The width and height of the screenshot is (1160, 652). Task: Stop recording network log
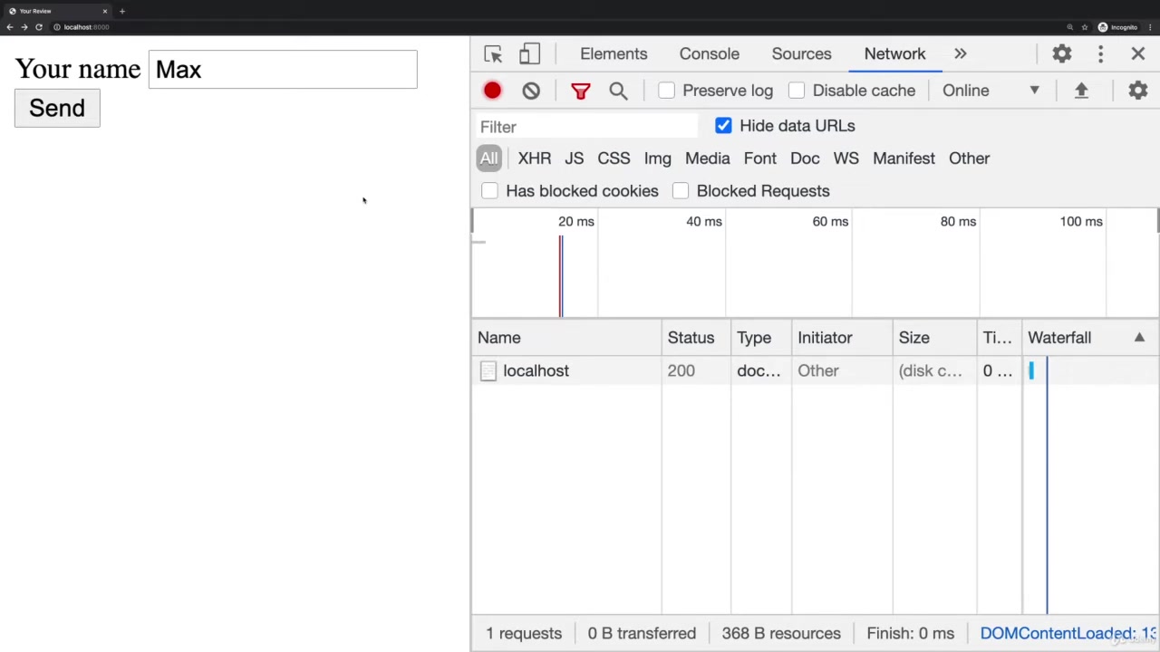point(492,91)
